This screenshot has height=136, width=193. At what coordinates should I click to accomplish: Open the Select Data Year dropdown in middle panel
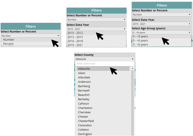[96, 29]
